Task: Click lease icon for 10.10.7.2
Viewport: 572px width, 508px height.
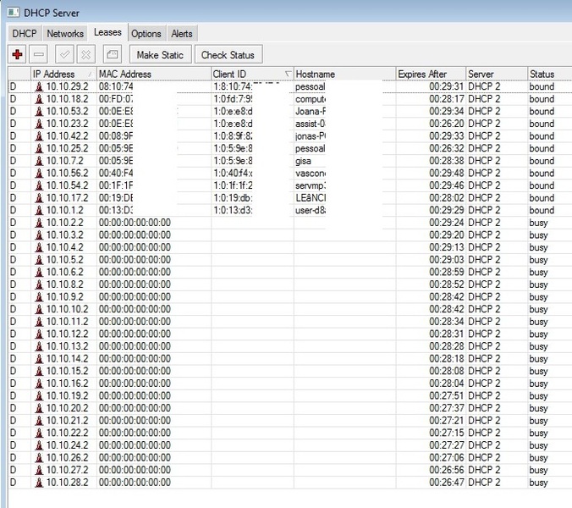Action: pyautogui.click(x=39, y=161)
